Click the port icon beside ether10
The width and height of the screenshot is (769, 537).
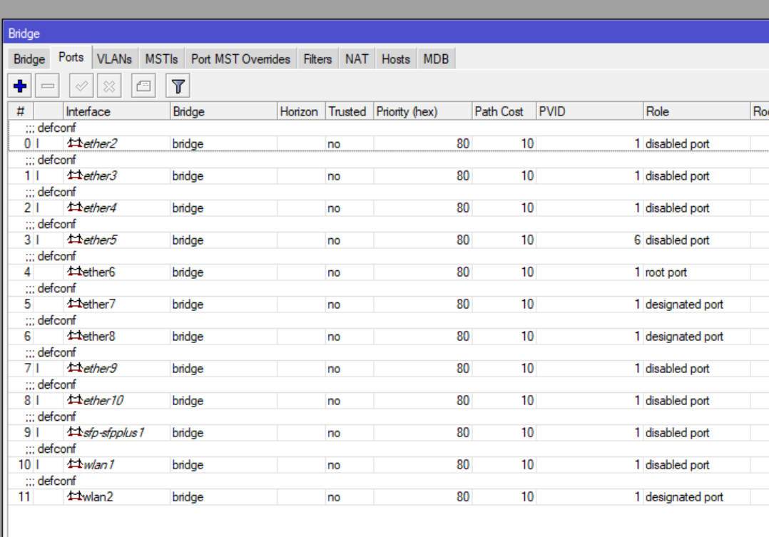click(74, 400)
